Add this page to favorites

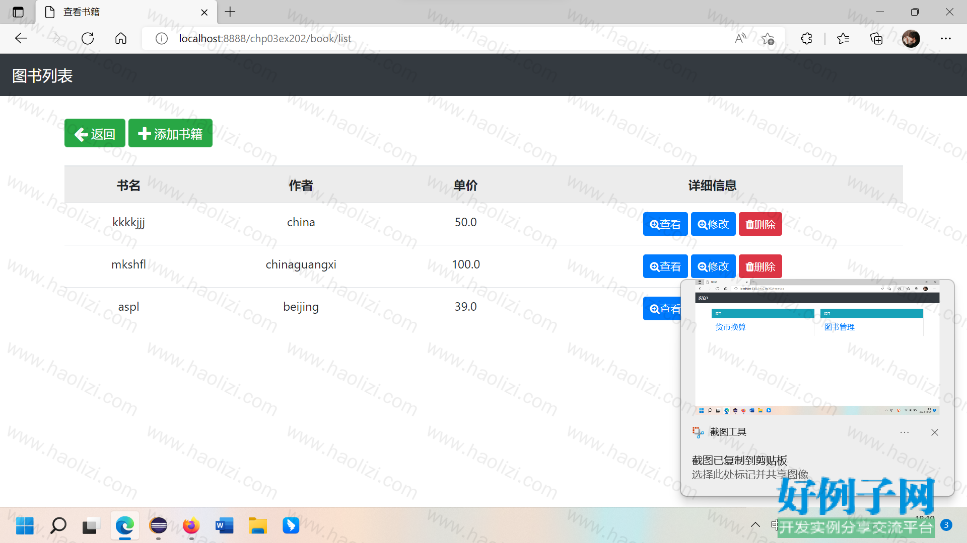pos(768,38)
